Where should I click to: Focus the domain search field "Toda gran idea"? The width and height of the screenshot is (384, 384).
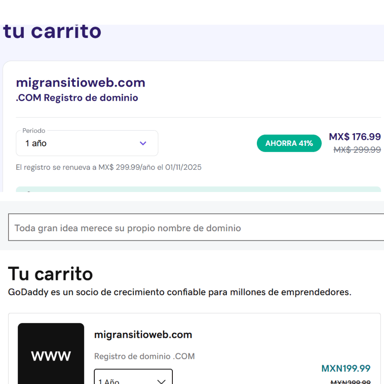click(x=196, y=227)
